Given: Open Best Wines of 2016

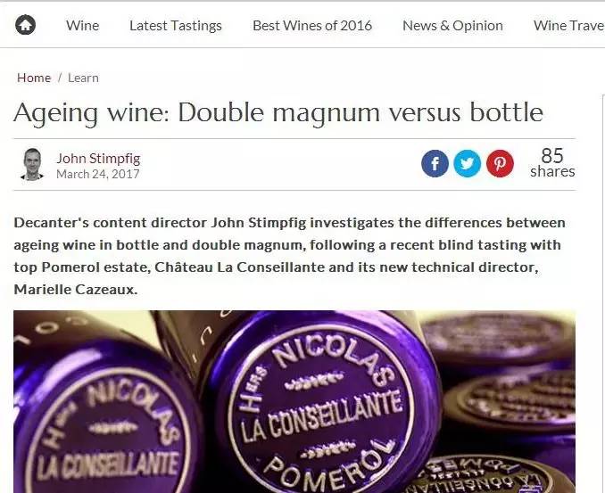Looking at the screenshot, I should click(312, 26).
